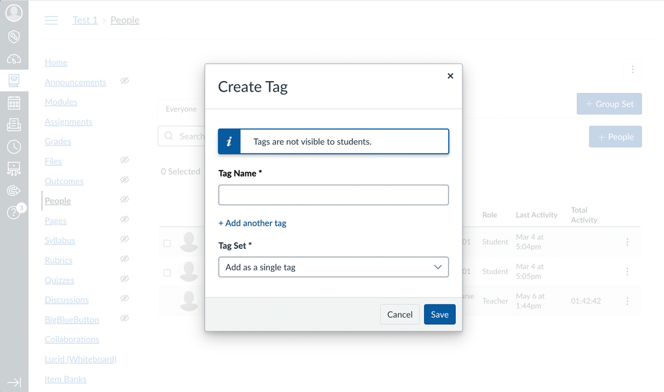Expand the global navigation with arrow icon

pyautogui.click(x=14, y=383)
